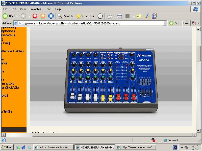Click the horizontal scrollbar left arrow
Viewport: 202px width, 151px height.
pos(4,135)
